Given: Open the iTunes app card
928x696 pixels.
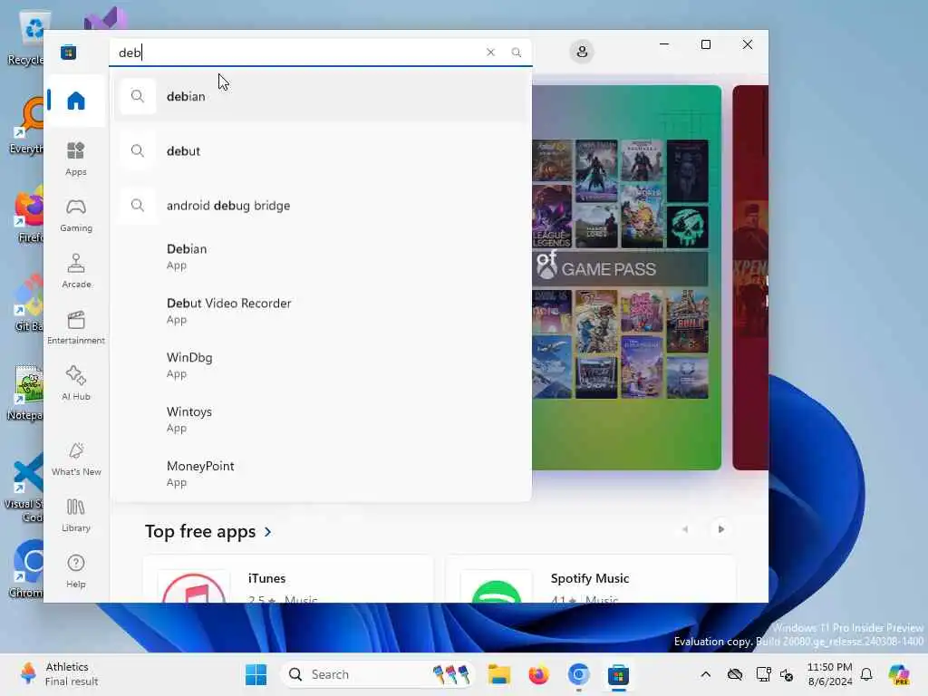Looking at the screenshot, I should click(x=287, y=580).
